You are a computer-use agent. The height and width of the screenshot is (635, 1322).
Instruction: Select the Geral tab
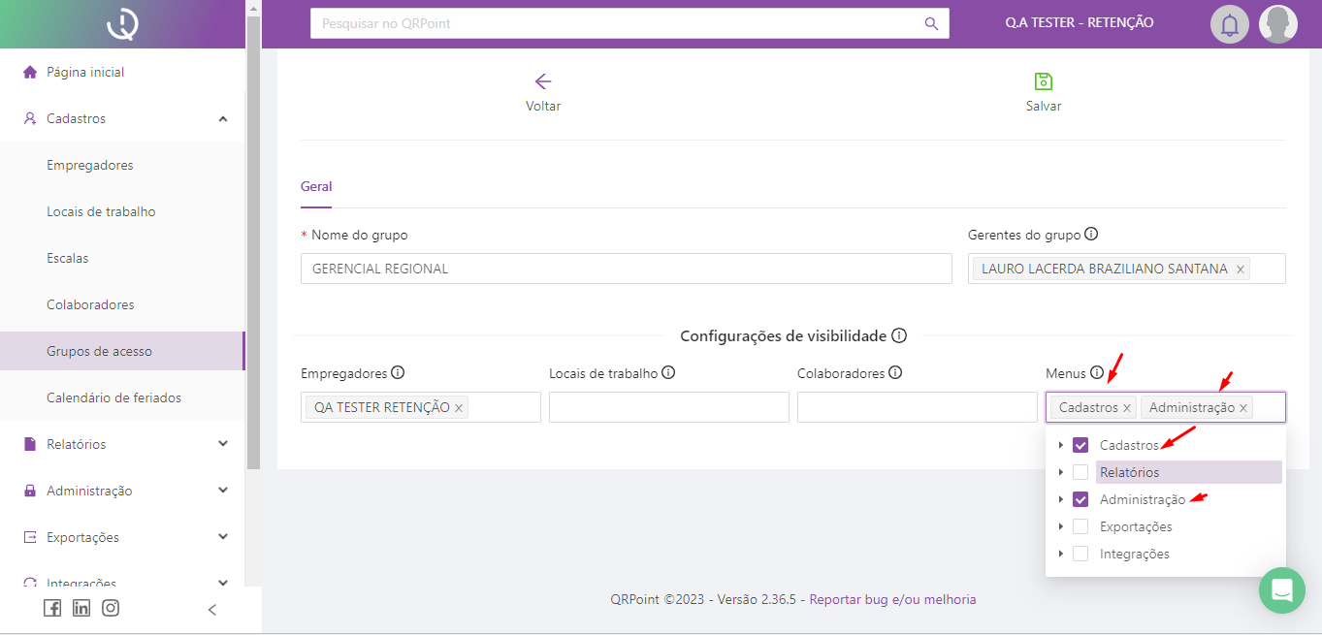click(316, 187)
